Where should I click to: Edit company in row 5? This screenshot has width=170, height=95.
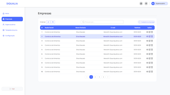(149, 50)
